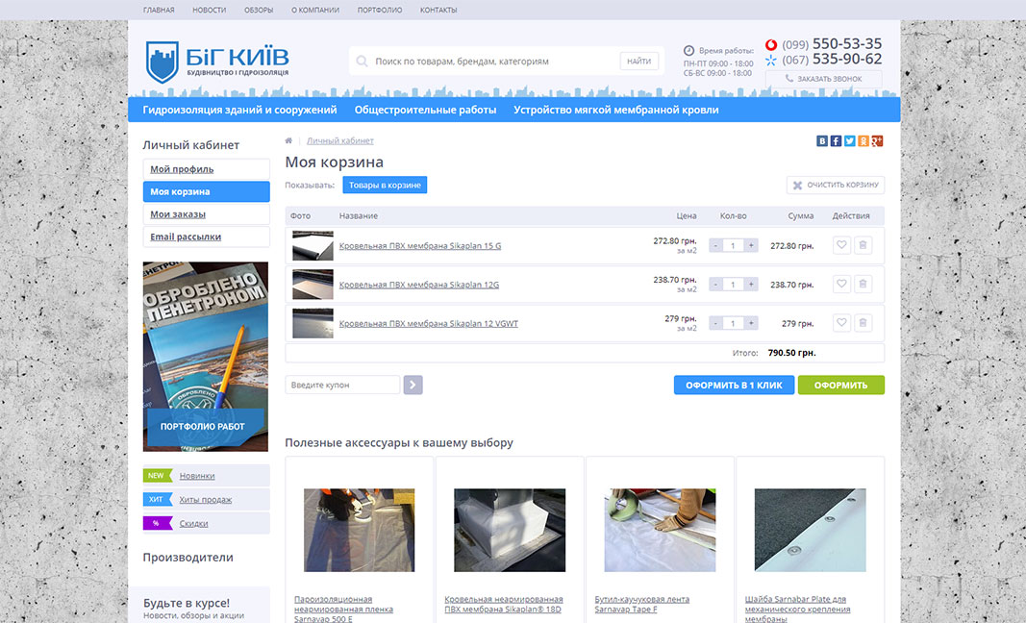1026x623 pixels.
Task: Click the Vodafone operator icon
Action: point(771,44)
